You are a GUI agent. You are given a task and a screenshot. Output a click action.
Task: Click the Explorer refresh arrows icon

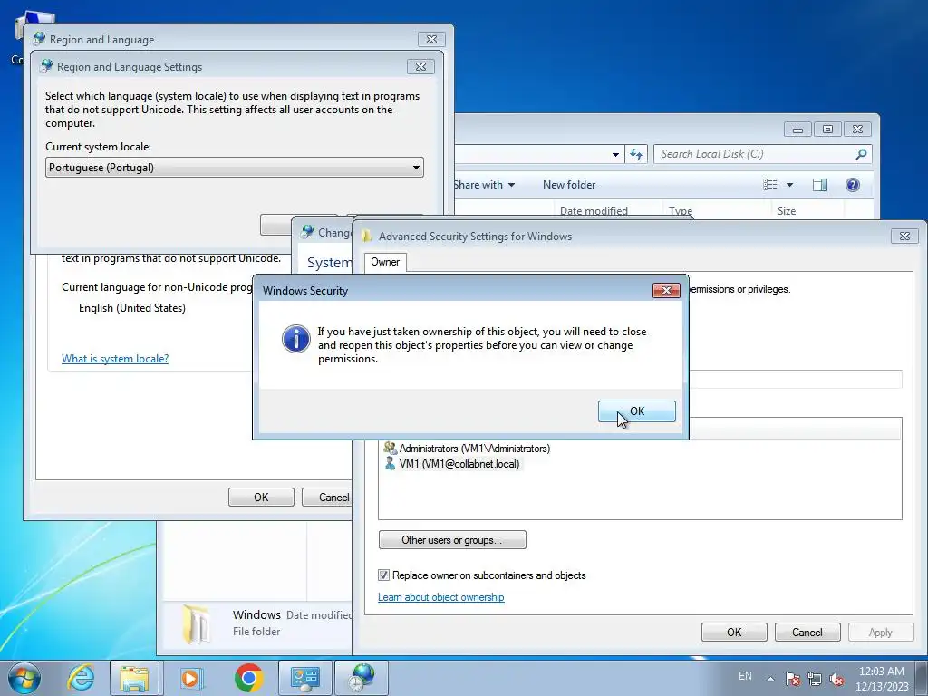pos(636,154)
